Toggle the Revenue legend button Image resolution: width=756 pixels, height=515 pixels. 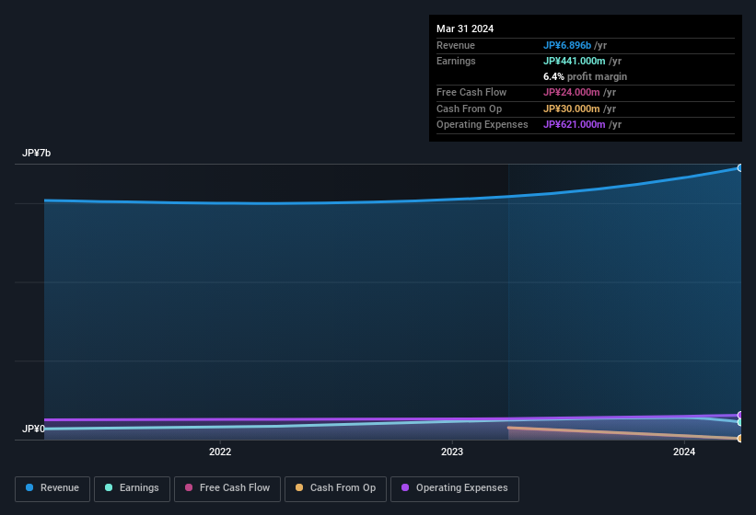52,488
